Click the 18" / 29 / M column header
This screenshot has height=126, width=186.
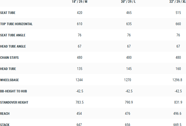point(80,2)
